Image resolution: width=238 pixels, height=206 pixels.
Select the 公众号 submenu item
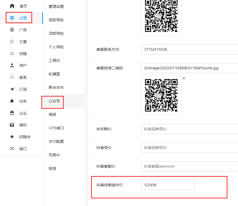[x=54, y=101]
